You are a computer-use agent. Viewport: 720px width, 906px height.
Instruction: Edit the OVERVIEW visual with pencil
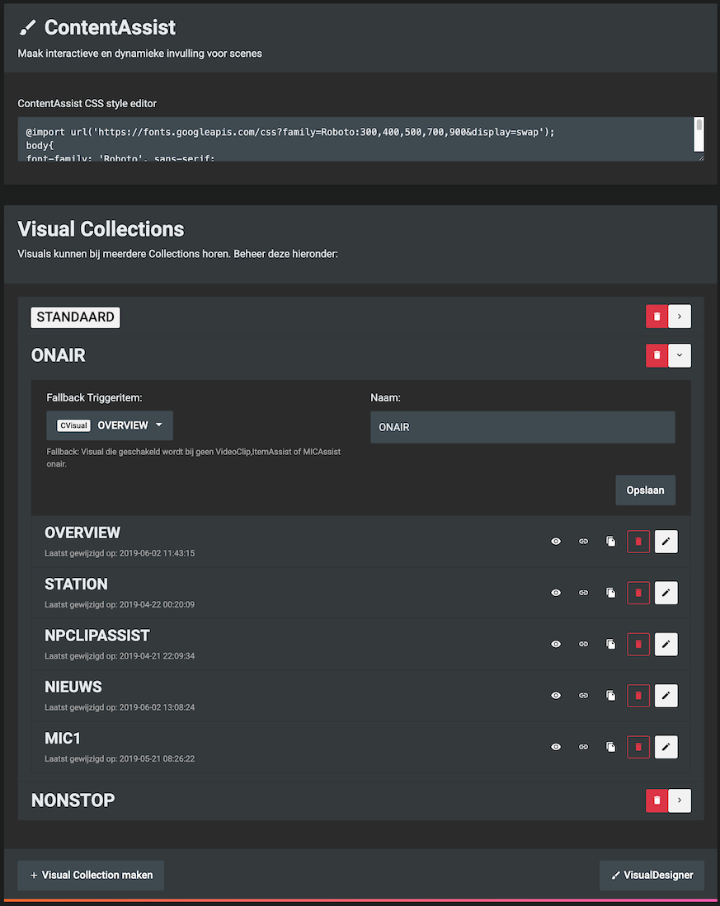(x=666, y=542)
